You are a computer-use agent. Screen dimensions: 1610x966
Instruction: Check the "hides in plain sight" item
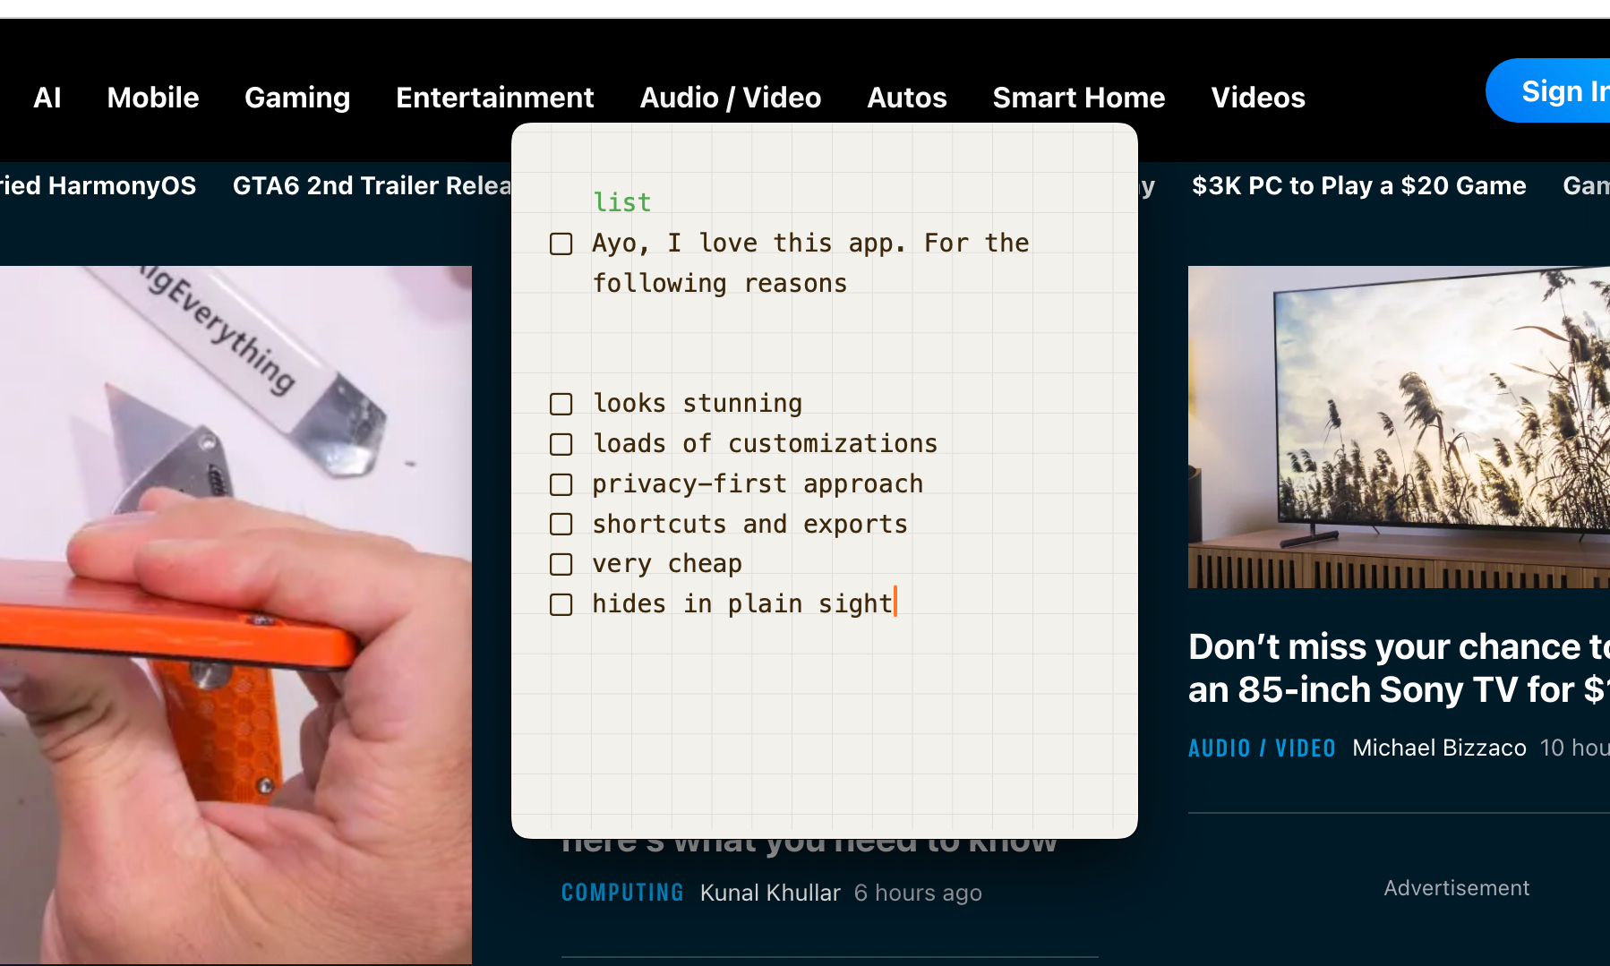(561, 603)
